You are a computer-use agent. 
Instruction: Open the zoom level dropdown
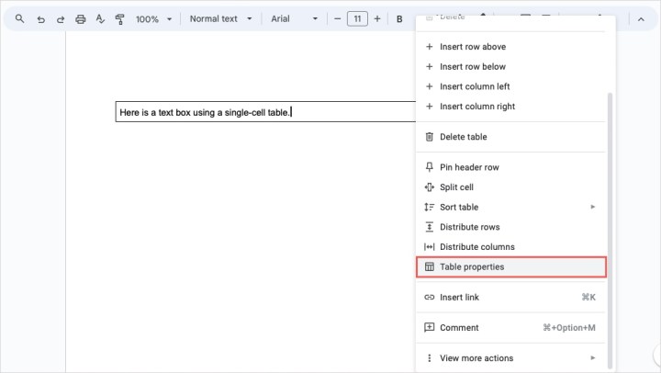[x=153, y=18]
